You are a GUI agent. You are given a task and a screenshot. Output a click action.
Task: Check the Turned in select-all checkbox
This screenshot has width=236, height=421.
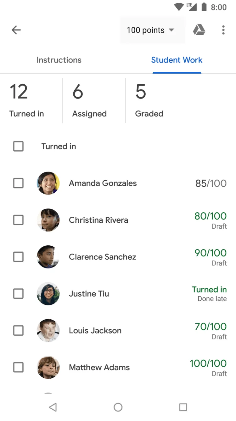(x=18, y=146)
